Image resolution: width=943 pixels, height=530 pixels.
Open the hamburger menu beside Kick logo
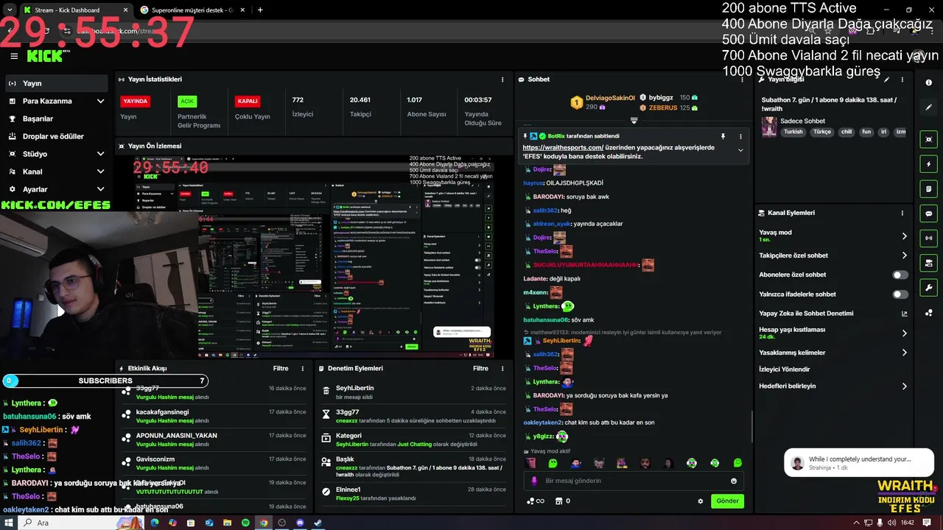tap(13, 56)
